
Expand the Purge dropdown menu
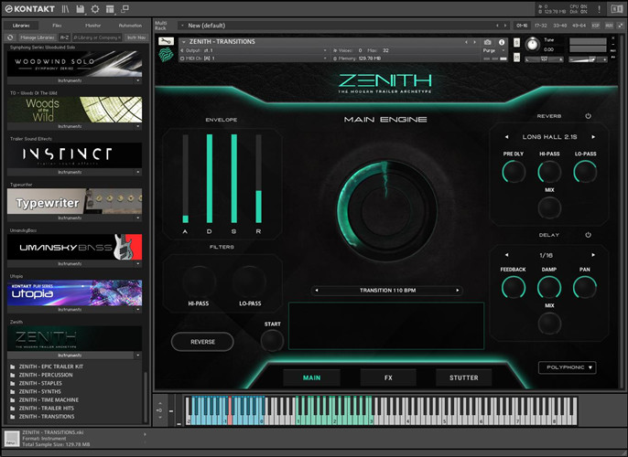coord(503,50)
